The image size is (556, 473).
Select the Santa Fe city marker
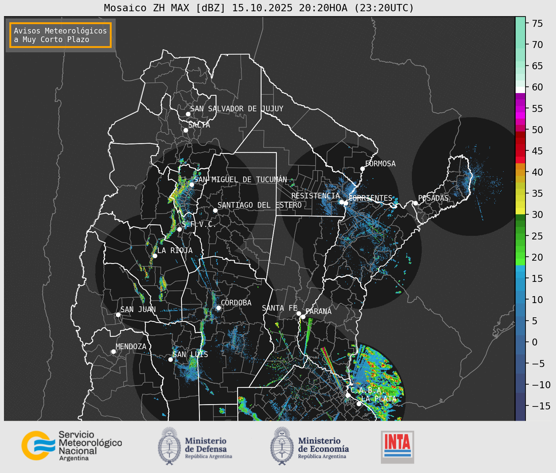[299, 313]
